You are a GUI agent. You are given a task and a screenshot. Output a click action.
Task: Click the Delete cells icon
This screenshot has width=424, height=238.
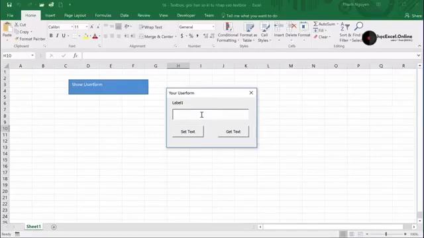tap(291, 27)
